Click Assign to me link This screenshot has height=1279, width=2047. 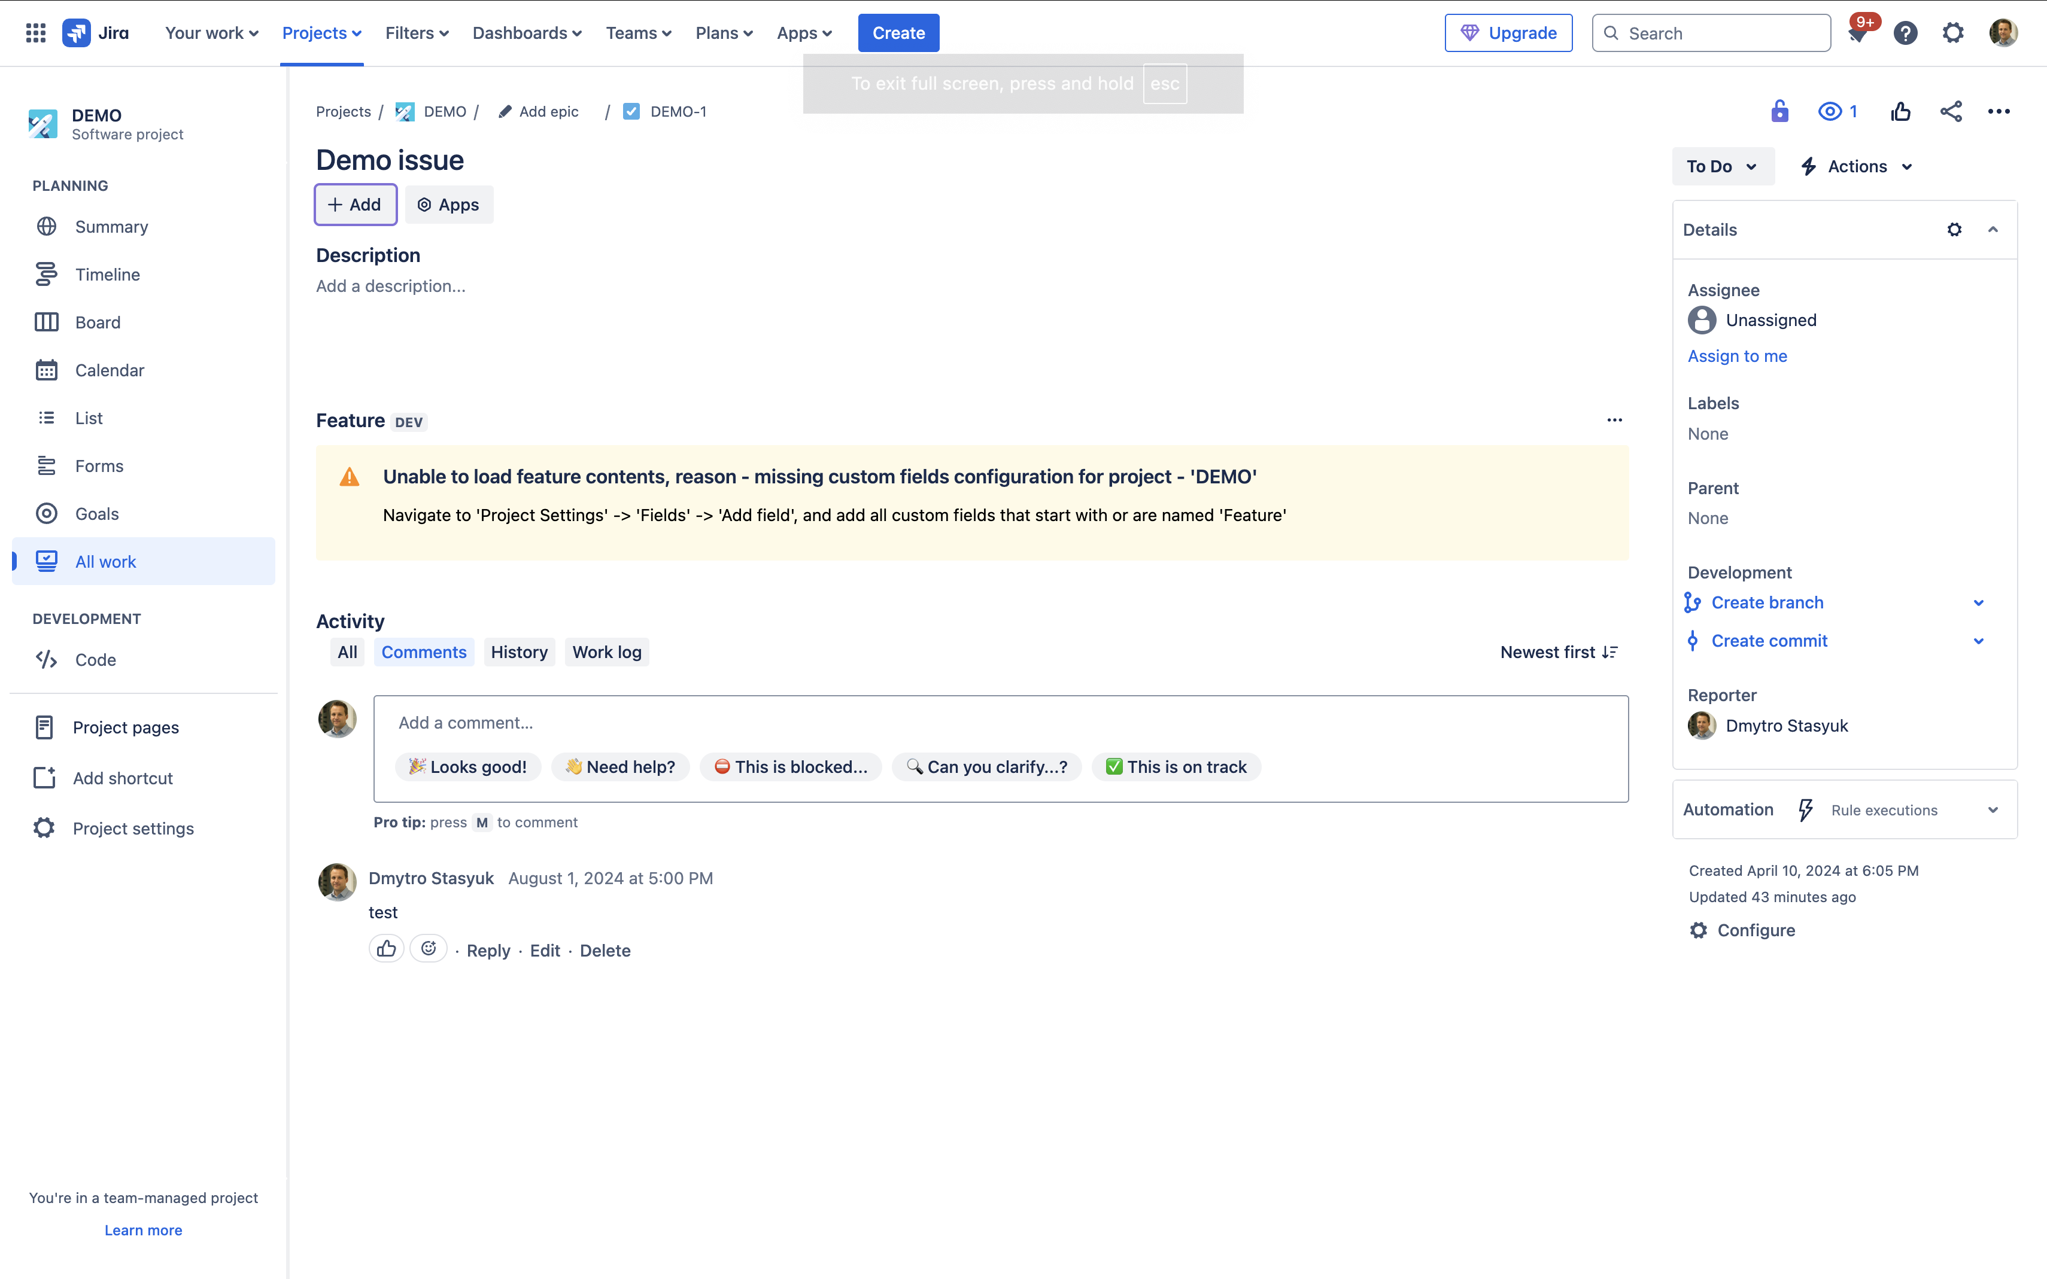click(1738, 356)
